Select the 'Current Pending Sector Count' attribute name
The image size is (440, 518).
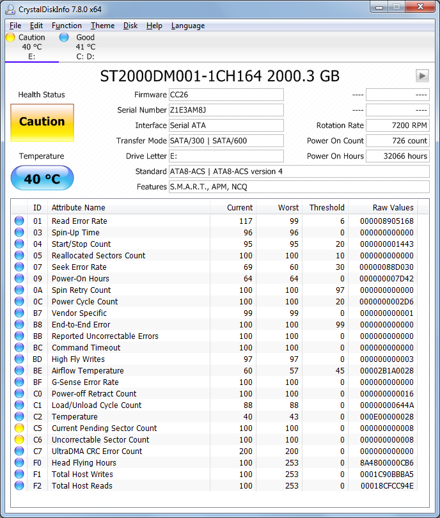104,428
